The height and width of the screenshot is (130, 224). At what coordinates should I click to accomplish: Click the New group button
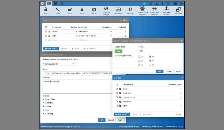click(122, 114)
